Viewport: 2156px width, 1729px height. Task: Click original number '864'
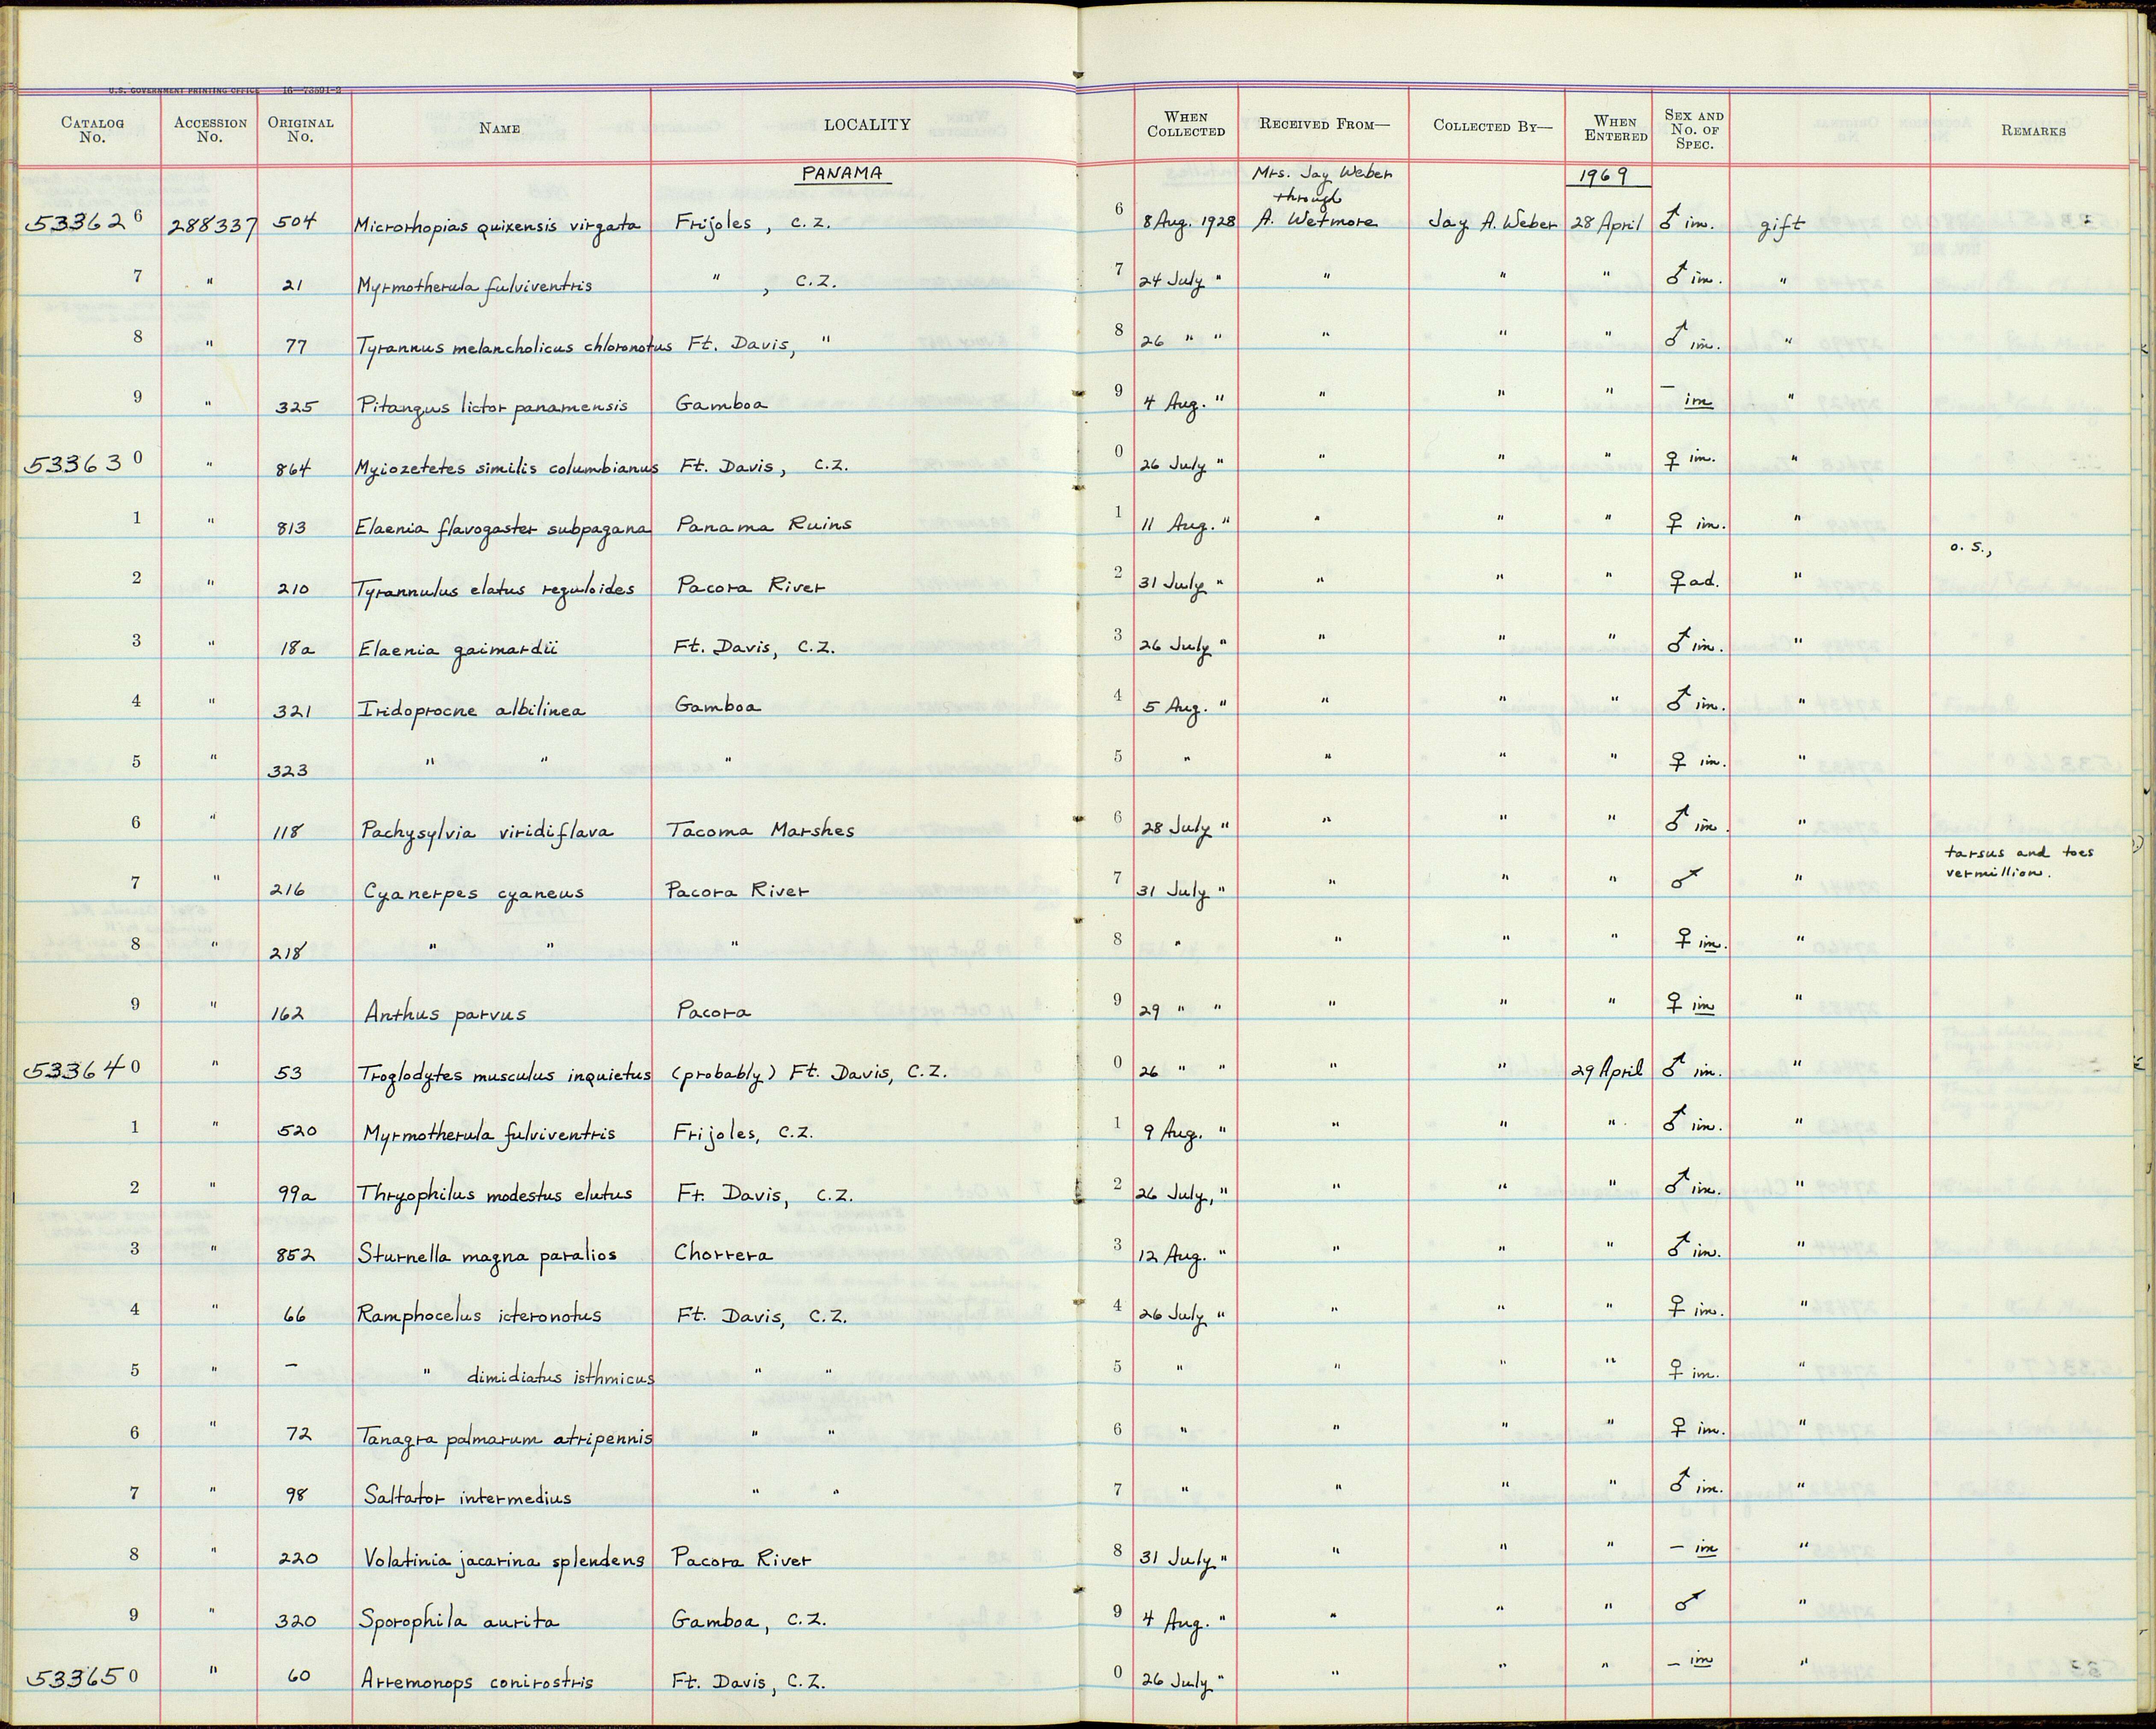click(295, 468)
